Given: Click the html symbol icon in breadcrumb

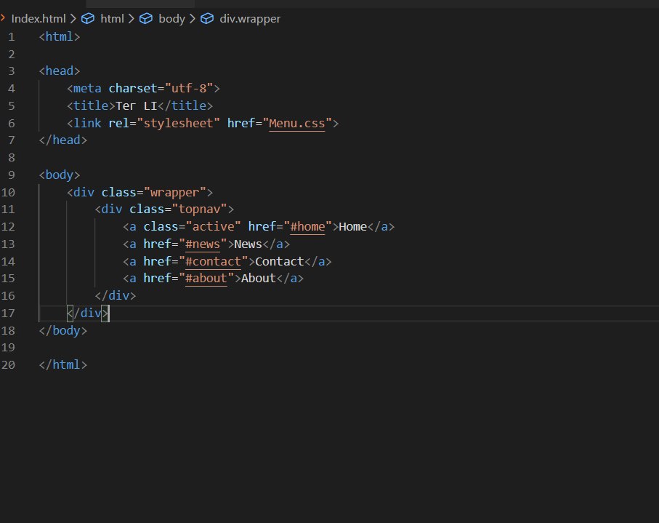Looking at the screenshot, I should click(87, 18).
